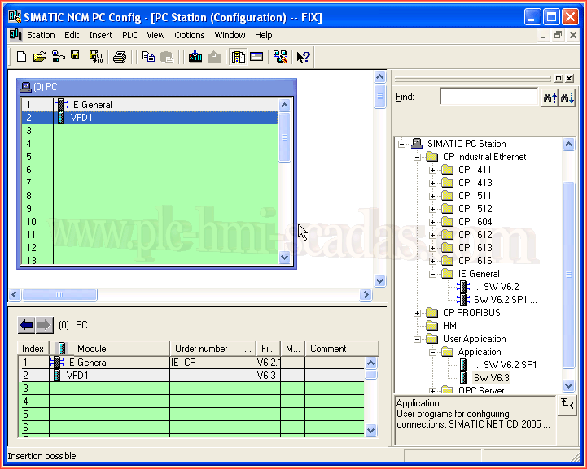This screenshot has height=469, width=587.
Task: Click the Order number column header
Action: coord(212,349)
